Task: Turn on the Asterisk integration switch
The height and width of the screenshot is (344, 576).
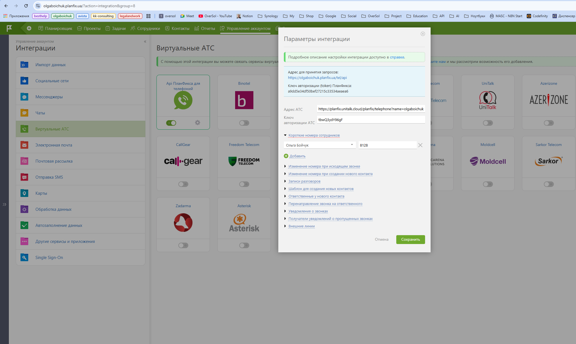Action: (244, 245)
